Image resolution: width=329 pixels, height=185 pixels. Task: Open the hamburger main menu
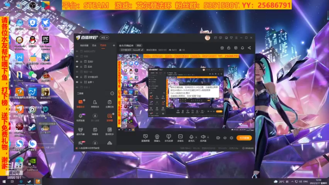point(236,38)
